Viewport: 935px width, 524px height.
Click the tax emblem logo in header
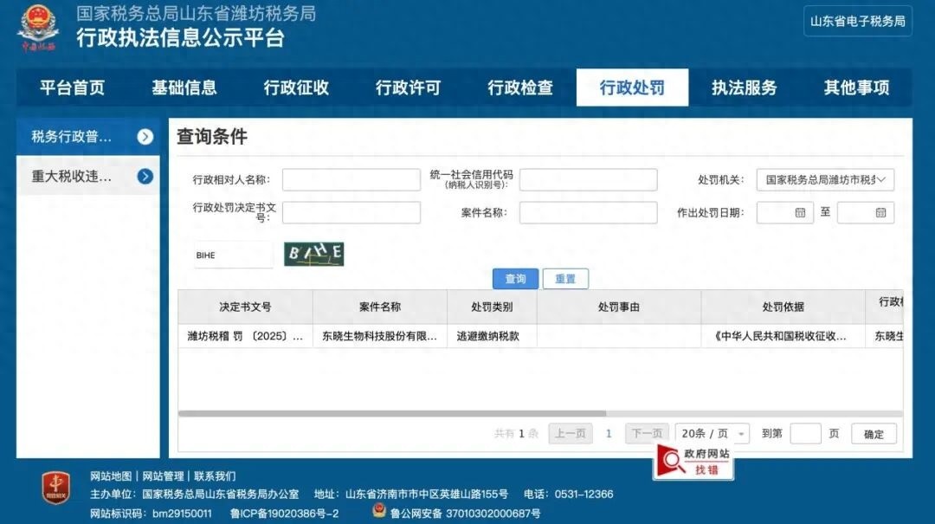pyautogui.click(x=38, y=26)
